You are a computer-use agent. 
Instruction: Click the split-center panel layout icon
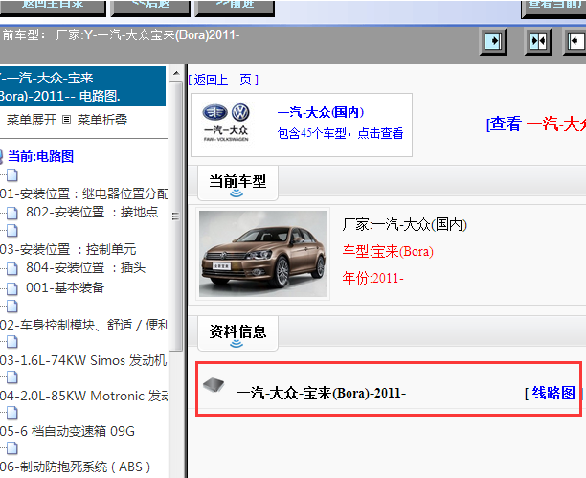(x=538, y=41)
